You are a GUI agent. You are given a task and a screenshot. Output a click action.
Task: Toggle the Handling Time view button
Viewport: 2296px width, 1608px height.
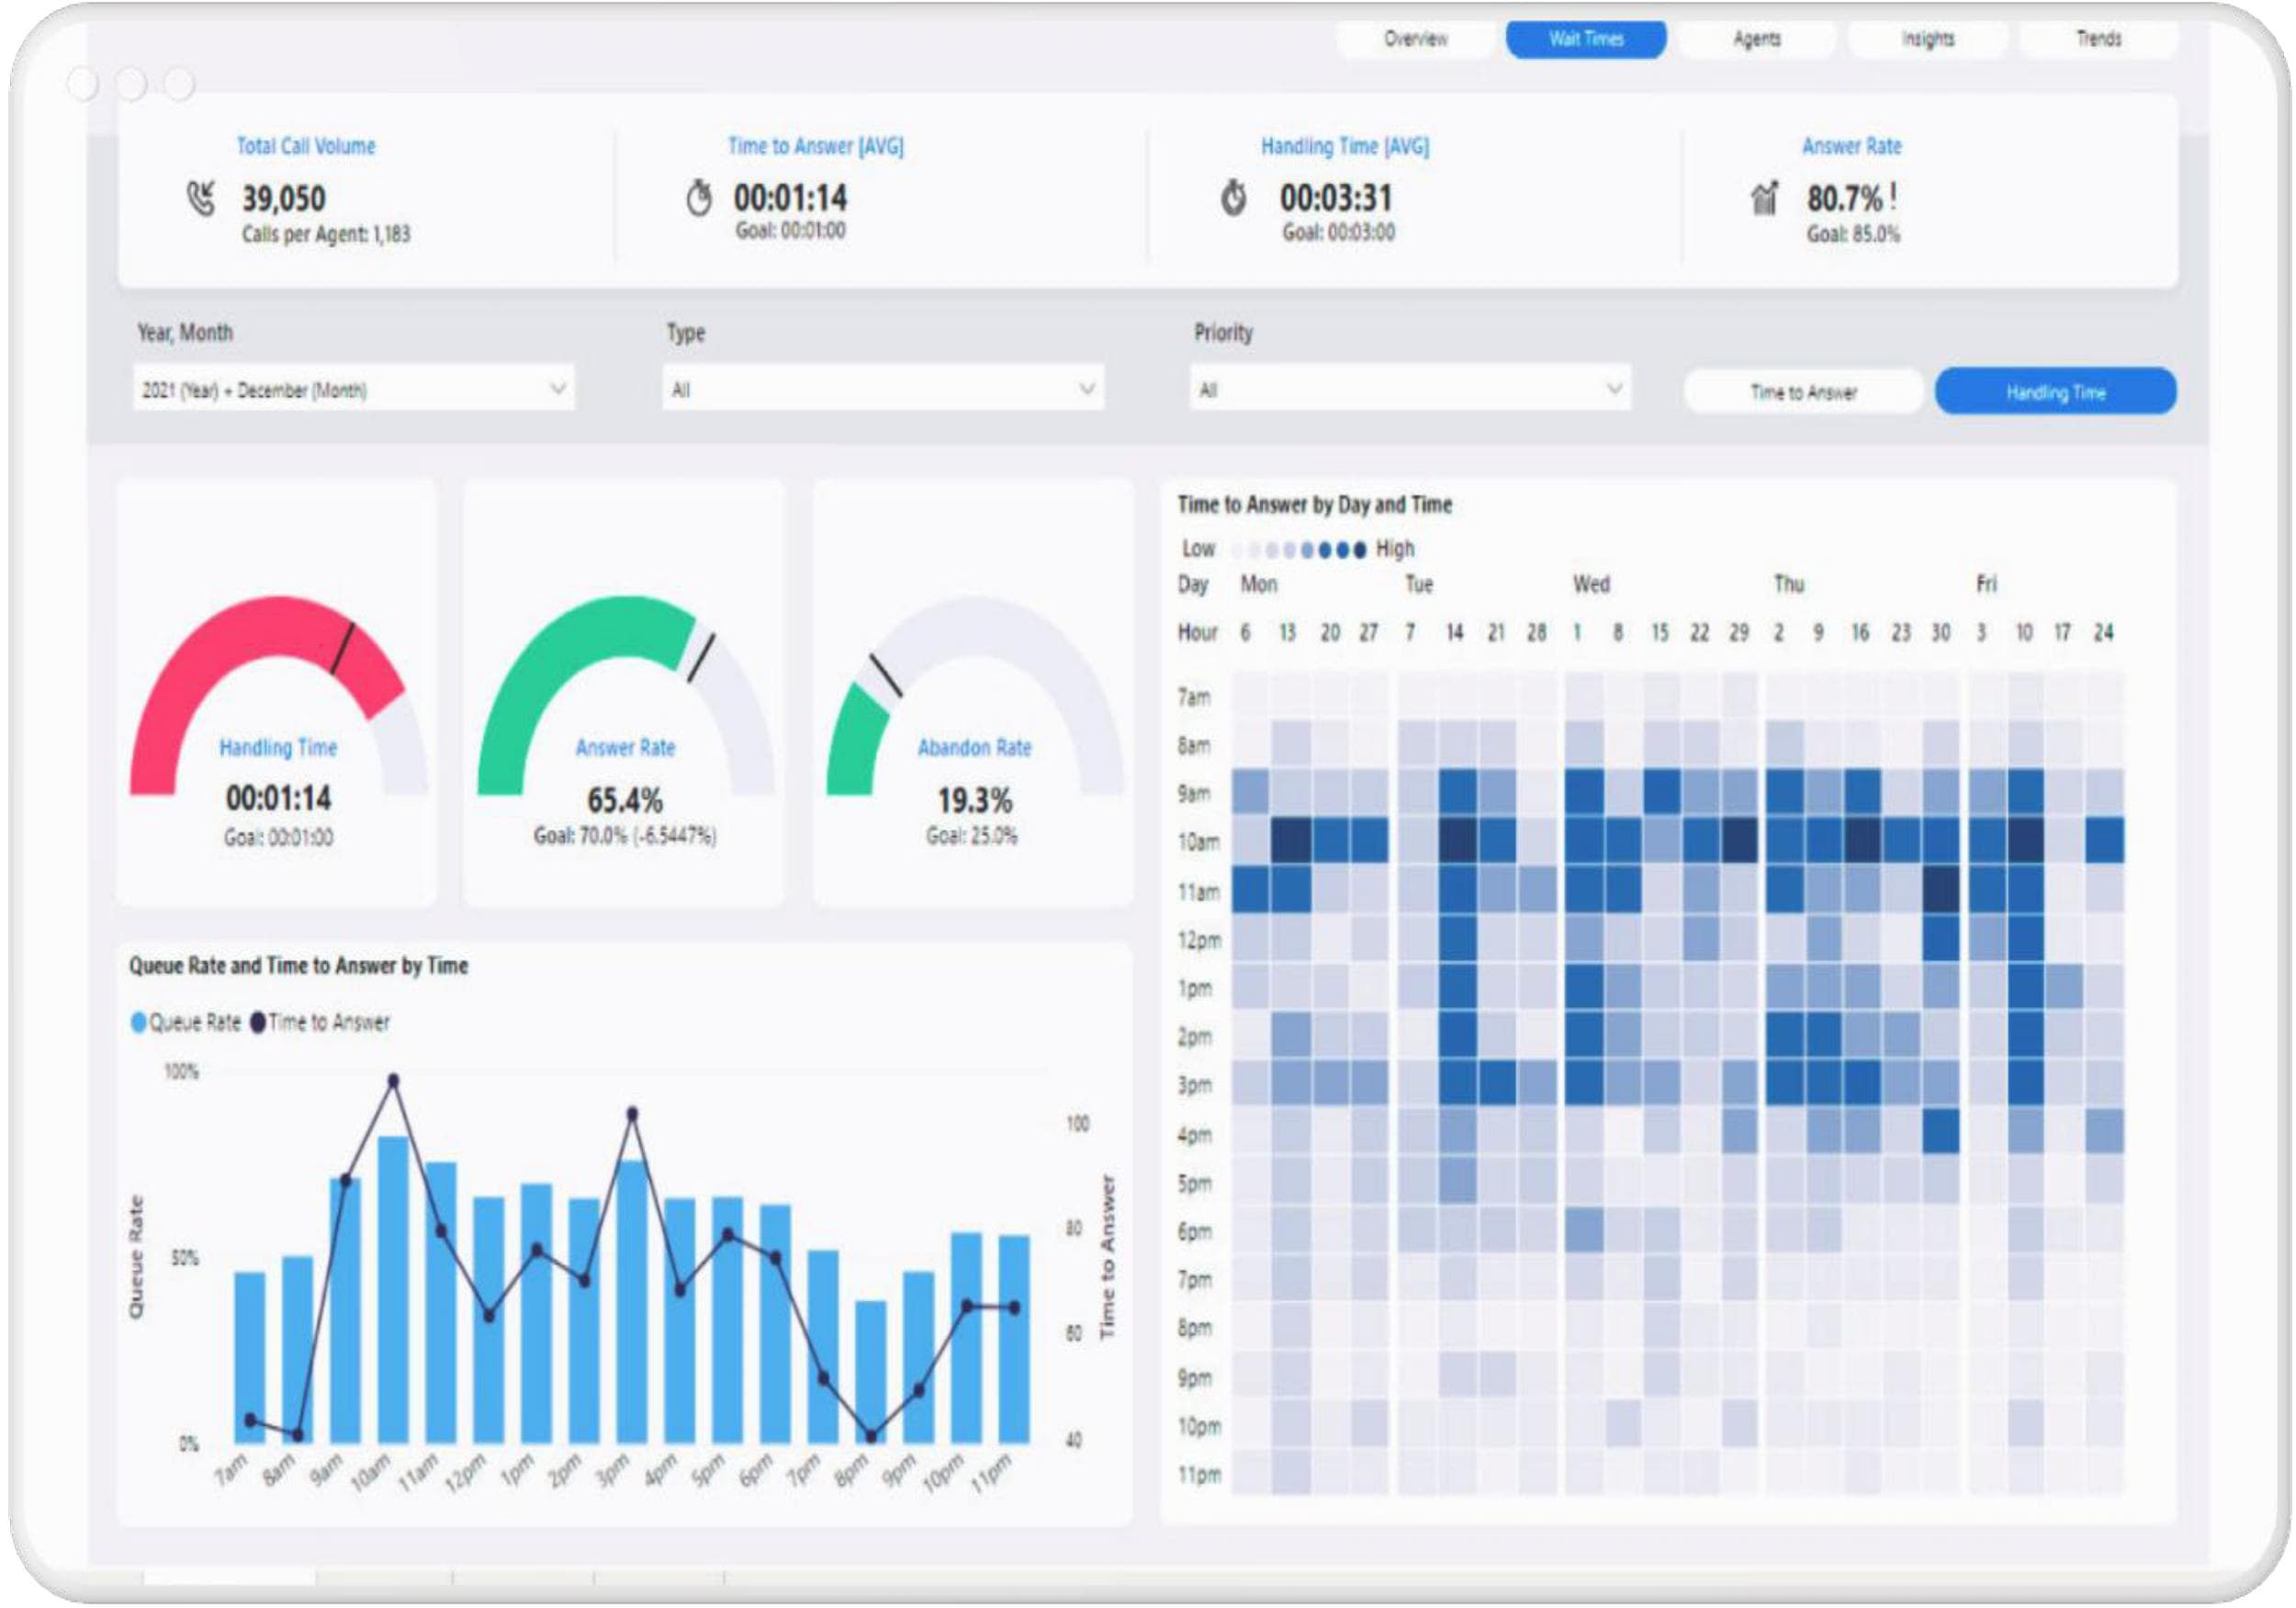pos(2055,392)
